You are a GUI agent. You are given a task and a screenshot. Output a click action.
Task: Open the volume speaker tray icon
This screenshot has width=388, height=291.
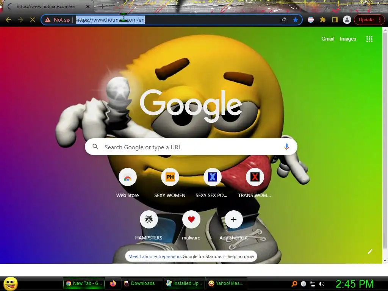[321, 284]
